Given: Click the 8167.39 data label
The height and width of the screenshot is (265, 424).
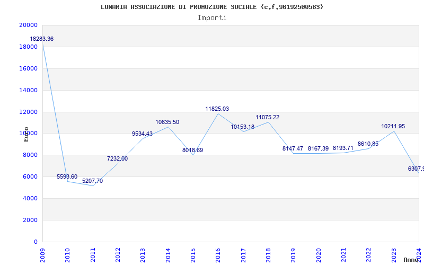Looking at the screenshot, I should (319, 149).
